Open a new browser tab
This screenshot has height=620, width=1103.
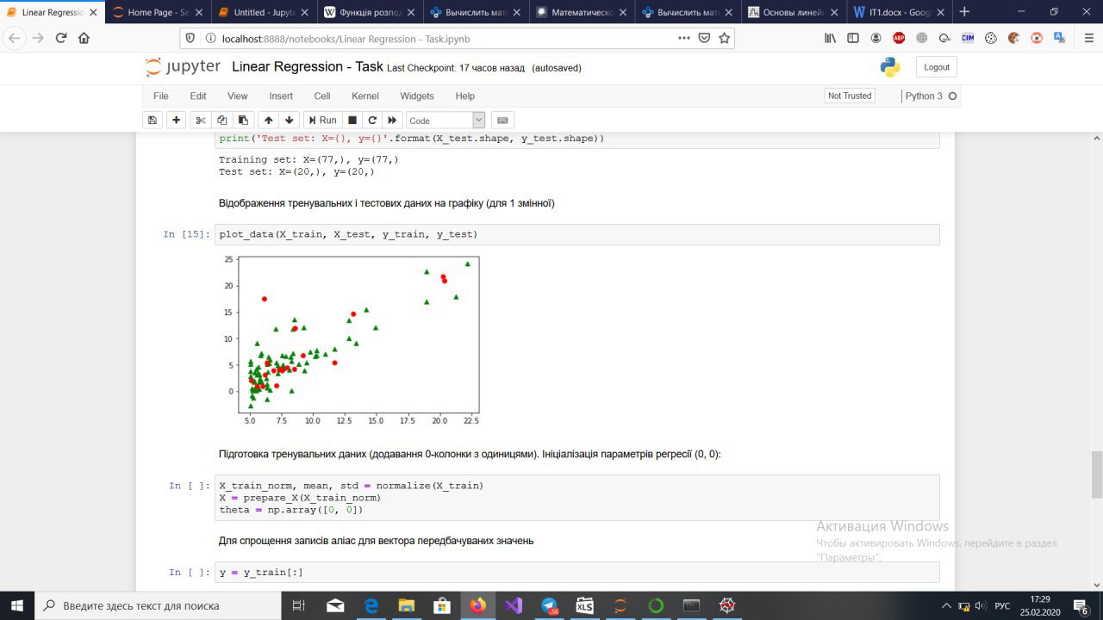(964, 12)
